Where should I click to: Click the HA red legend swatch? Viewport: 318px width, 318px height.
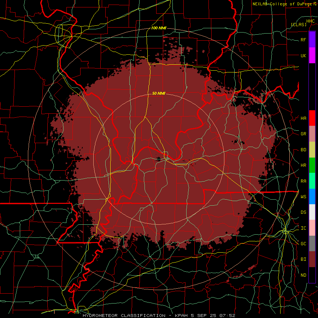click(x=312, y=118)
